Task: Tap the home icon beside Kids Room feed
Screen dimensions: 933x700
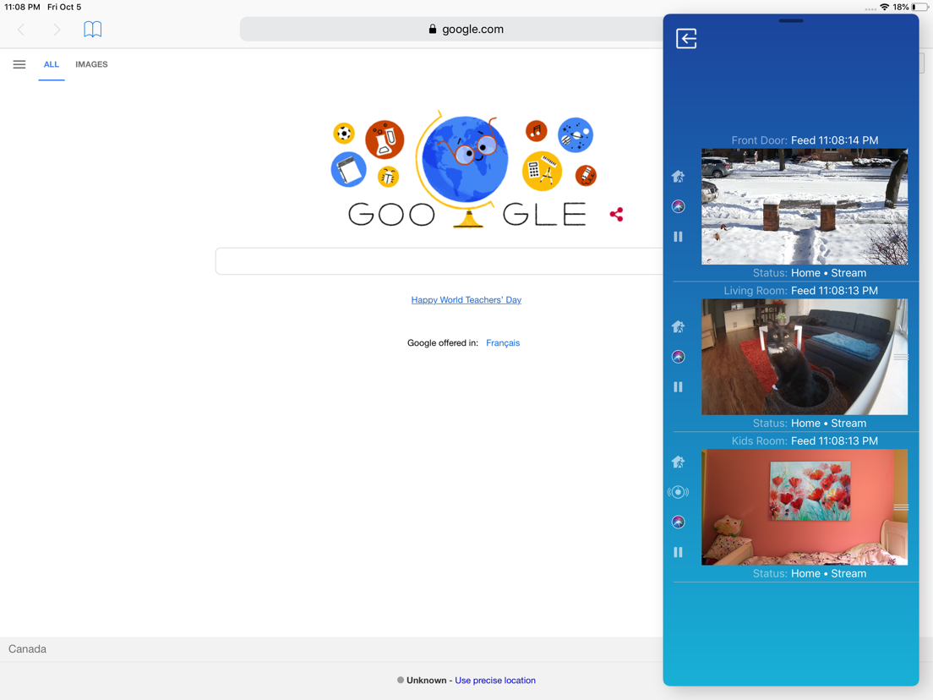Action: (x=678, y=462)
